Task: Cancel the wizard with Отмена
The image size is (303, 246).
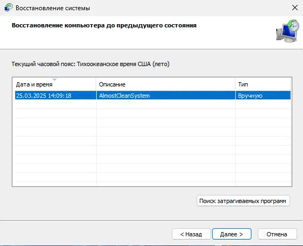Action: 277,234
